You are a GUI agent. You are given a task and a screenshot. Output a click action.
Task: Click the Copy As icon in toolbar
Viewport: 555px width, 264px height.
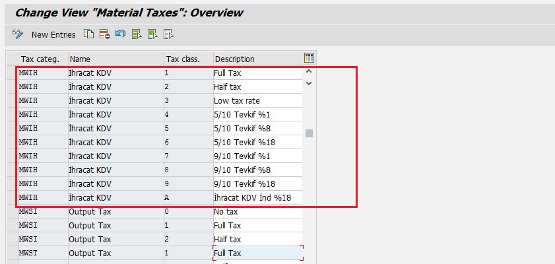pos(88,34)
